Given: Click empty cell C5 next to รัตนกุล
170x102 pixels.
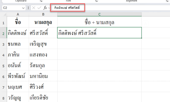Looking at the screenshot, I should click(99, 65).
